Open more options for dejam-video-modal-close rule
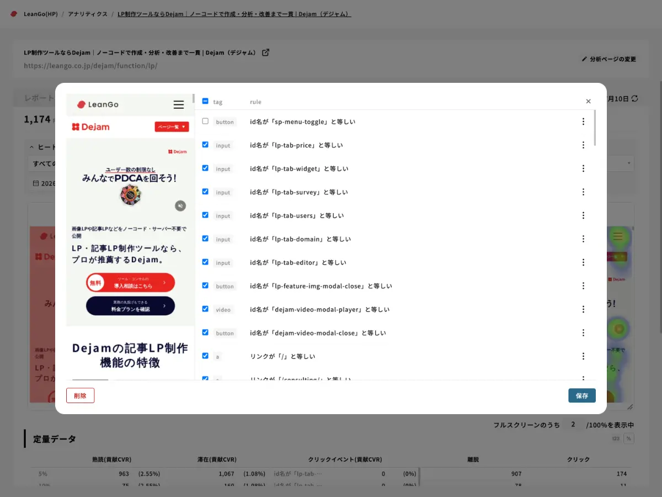 point(583,333)
